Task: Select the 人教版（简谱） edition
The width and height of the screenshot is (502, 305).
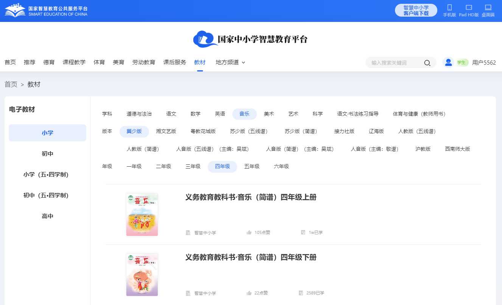Action: (x=143, y=149)
